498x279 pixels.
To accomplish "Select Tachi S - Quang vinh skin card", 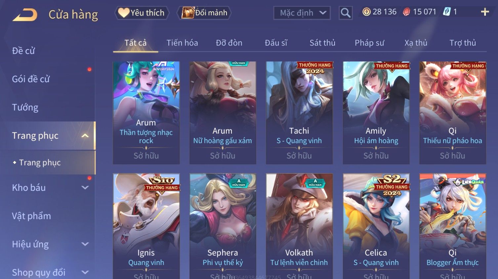I will 299,113.
